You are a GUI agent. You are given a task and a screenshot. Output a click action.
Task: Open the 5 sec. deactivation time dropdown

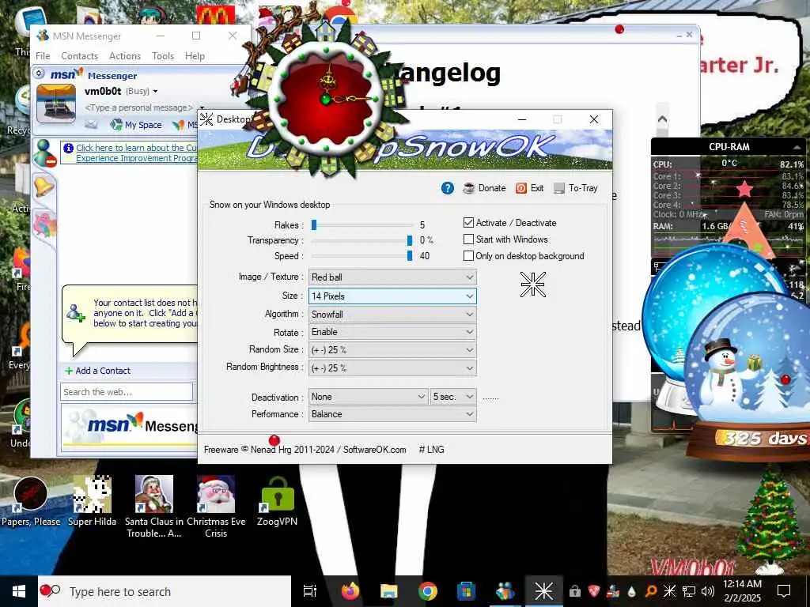pyautogui.click(x=453, y=397)
